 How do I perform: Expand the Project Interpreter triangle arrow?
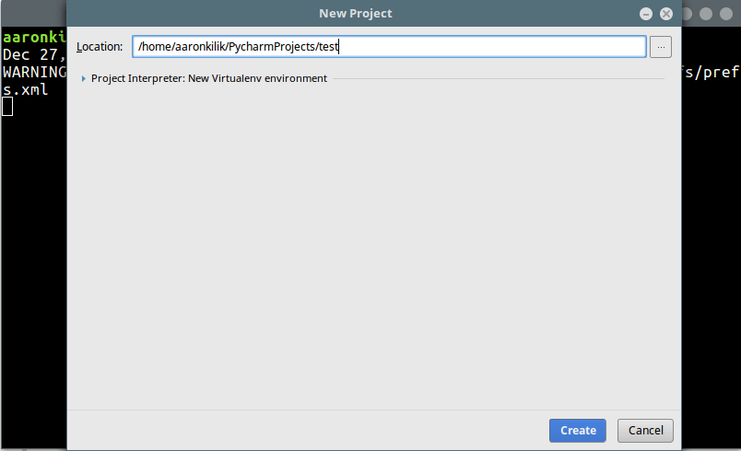coord(84,79)
